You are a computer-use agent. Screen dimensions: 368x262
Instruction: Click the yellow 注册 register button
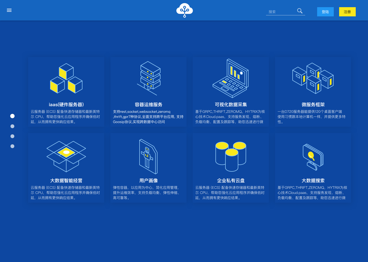point(347,12)
